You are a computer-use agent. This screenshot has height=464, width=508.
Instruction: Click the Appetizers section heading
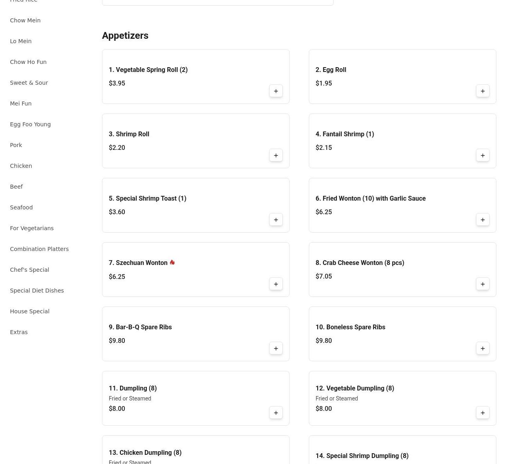pyautogui.click(x=125, y=36)
